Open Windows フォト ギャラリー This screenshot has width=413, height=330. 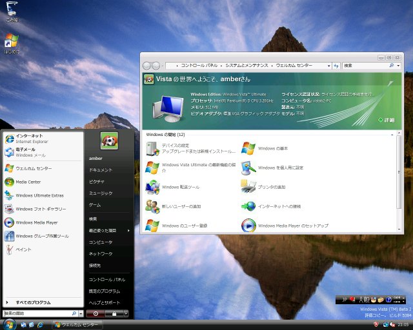coord(43,209)
